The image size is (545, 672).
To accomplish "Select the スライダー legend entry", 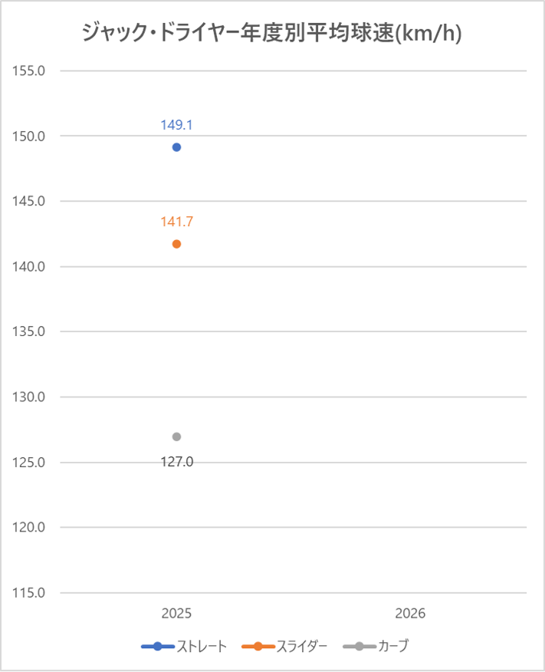I will click(284, 646).
